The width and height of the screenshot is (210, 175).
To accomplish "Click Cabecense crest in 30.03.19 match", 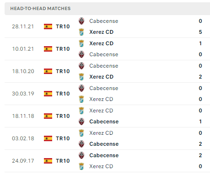I will coord(81,88).
